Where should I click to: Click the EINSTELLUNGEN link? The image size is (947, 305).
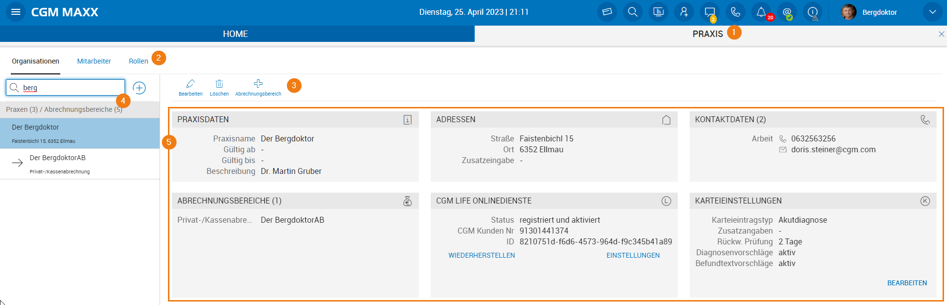[x=633, y=255]
